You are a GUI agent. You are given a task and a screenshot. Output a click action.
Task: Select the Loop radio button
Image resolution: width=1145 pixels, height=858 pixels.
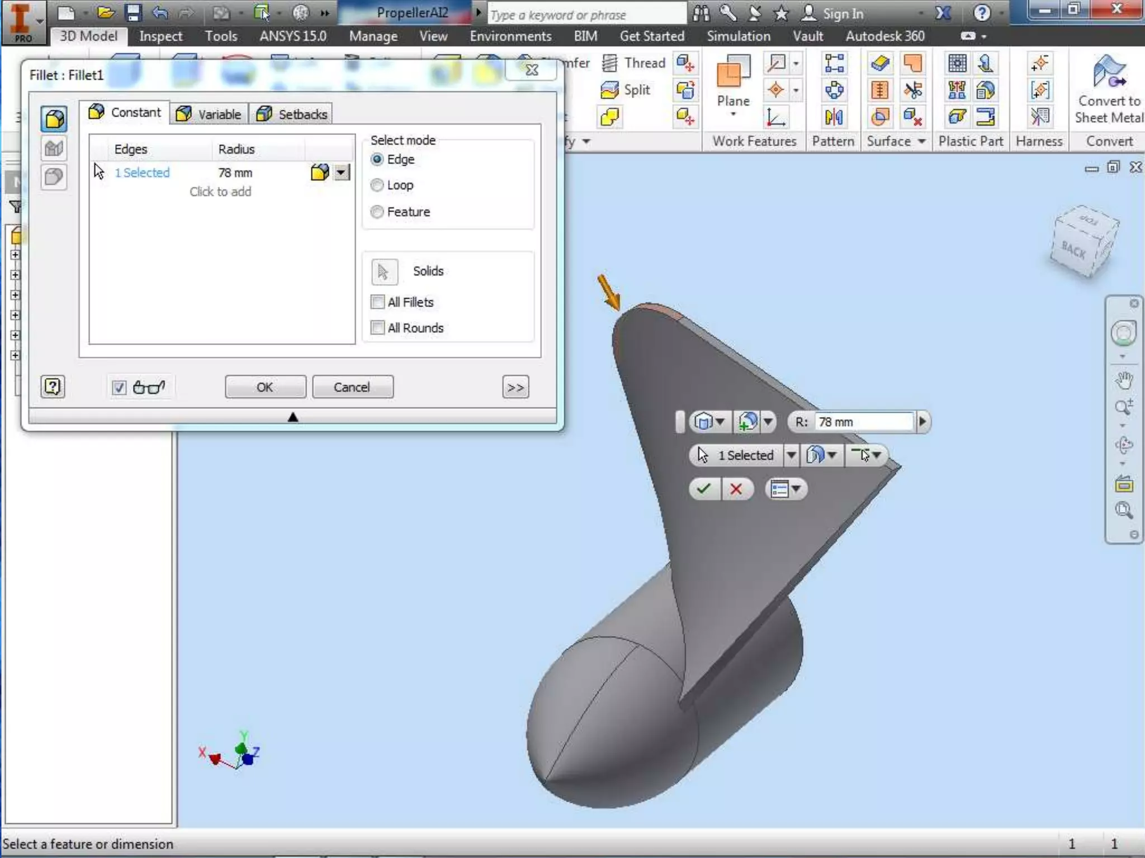coord(377,185)
